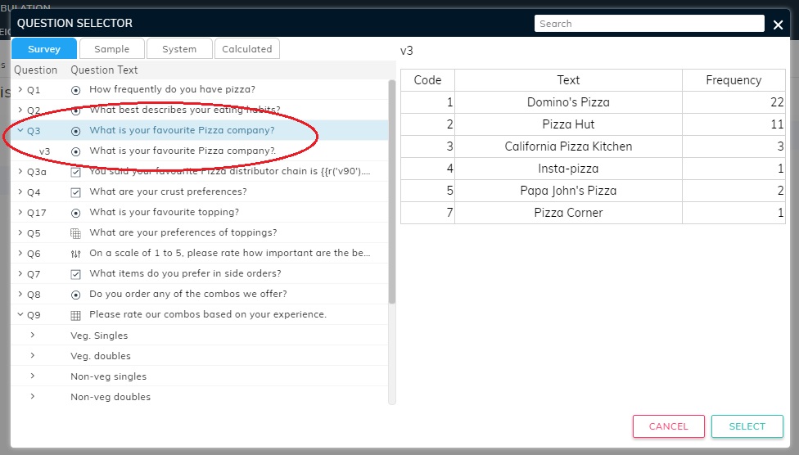Click the radio icon in the Q2 row
The width and height of the screenshot is (799, 455).
tap(75, 110)
